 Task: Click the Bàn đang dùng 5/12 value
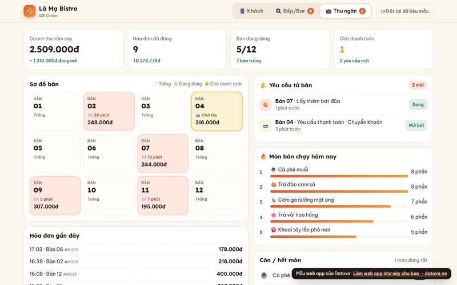point(246,50)
